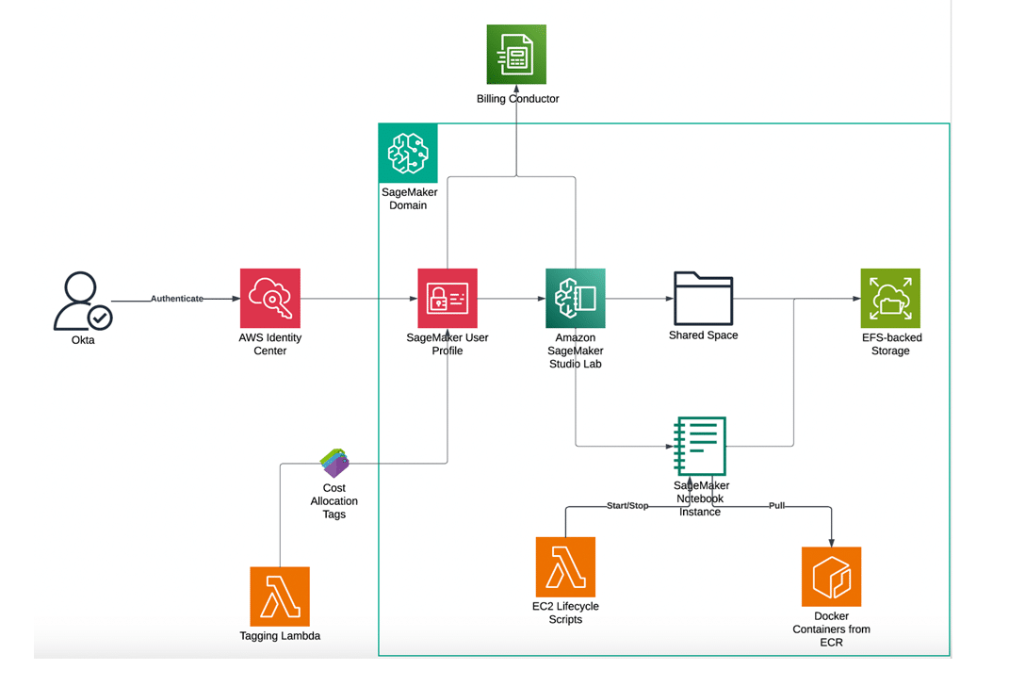Viewport: 1009px width, 686px height.
Task: Click the SageMaker User Profile icon
Action: coord(447,297)
